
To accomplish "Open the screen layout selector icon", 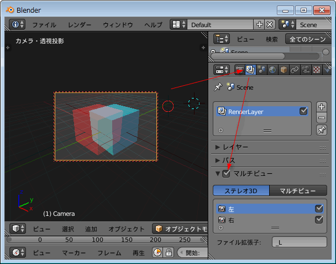I will point(179,24).
